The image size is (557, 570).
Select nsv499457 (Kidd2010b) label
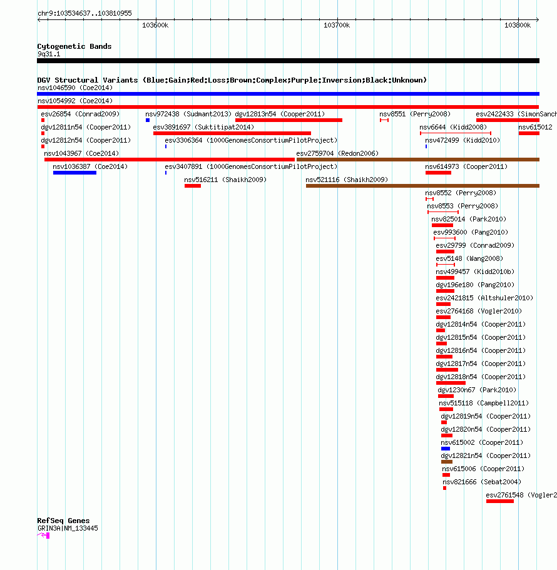[x=475, y=272]
